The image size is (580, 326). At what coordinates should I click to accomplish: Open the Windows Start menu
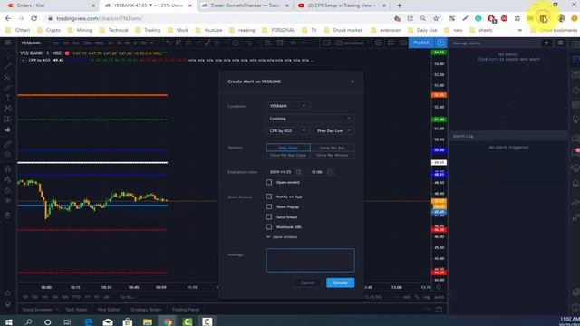tap(8, 321)
